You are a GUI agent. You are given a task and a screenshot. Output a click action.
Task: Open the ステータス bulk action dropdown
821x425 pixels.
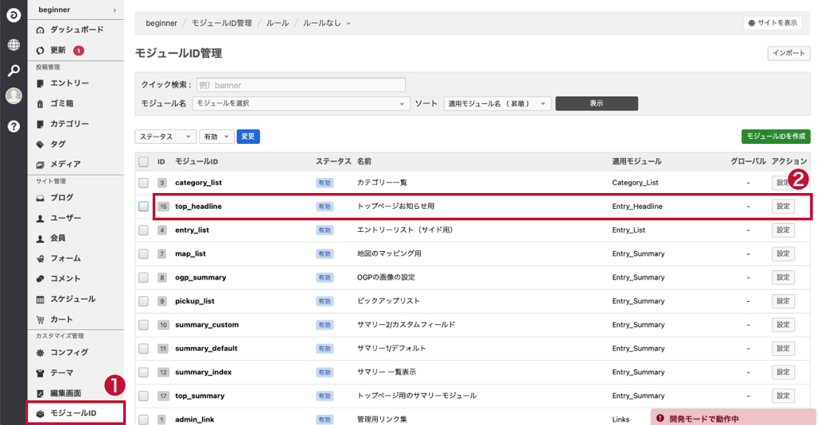pyautogui.click(x=165, y=137)
